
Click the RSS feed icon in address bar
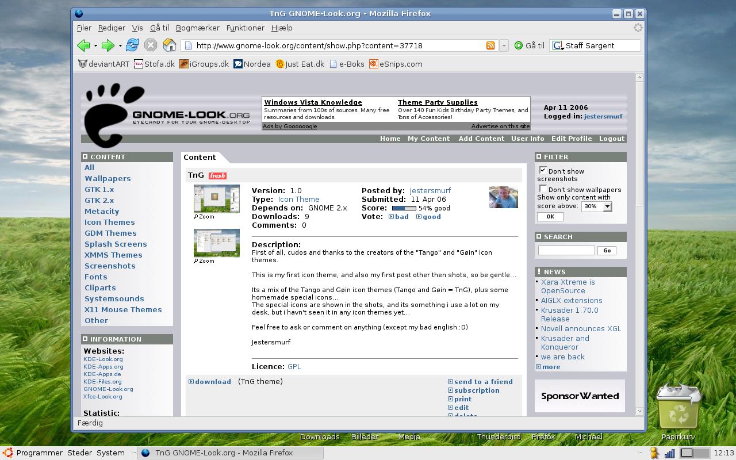pos(490,45)
